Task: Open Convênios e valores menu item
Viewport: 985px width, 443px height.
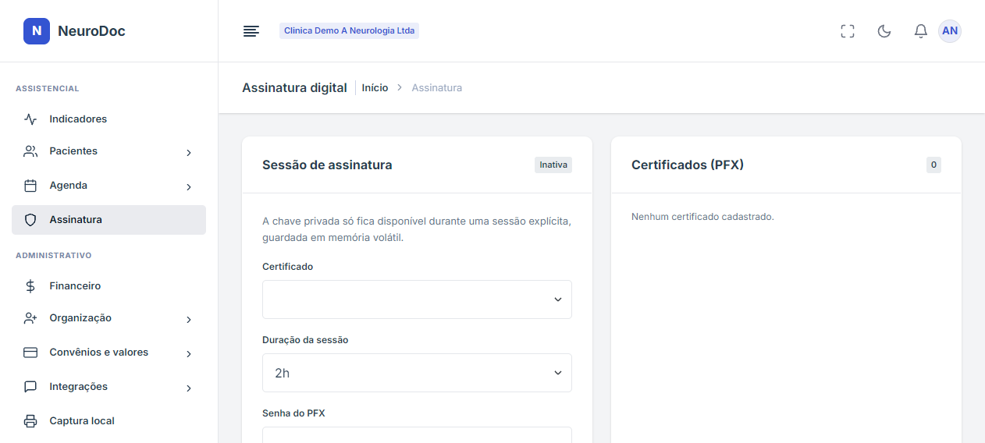Action: point(108,353)
